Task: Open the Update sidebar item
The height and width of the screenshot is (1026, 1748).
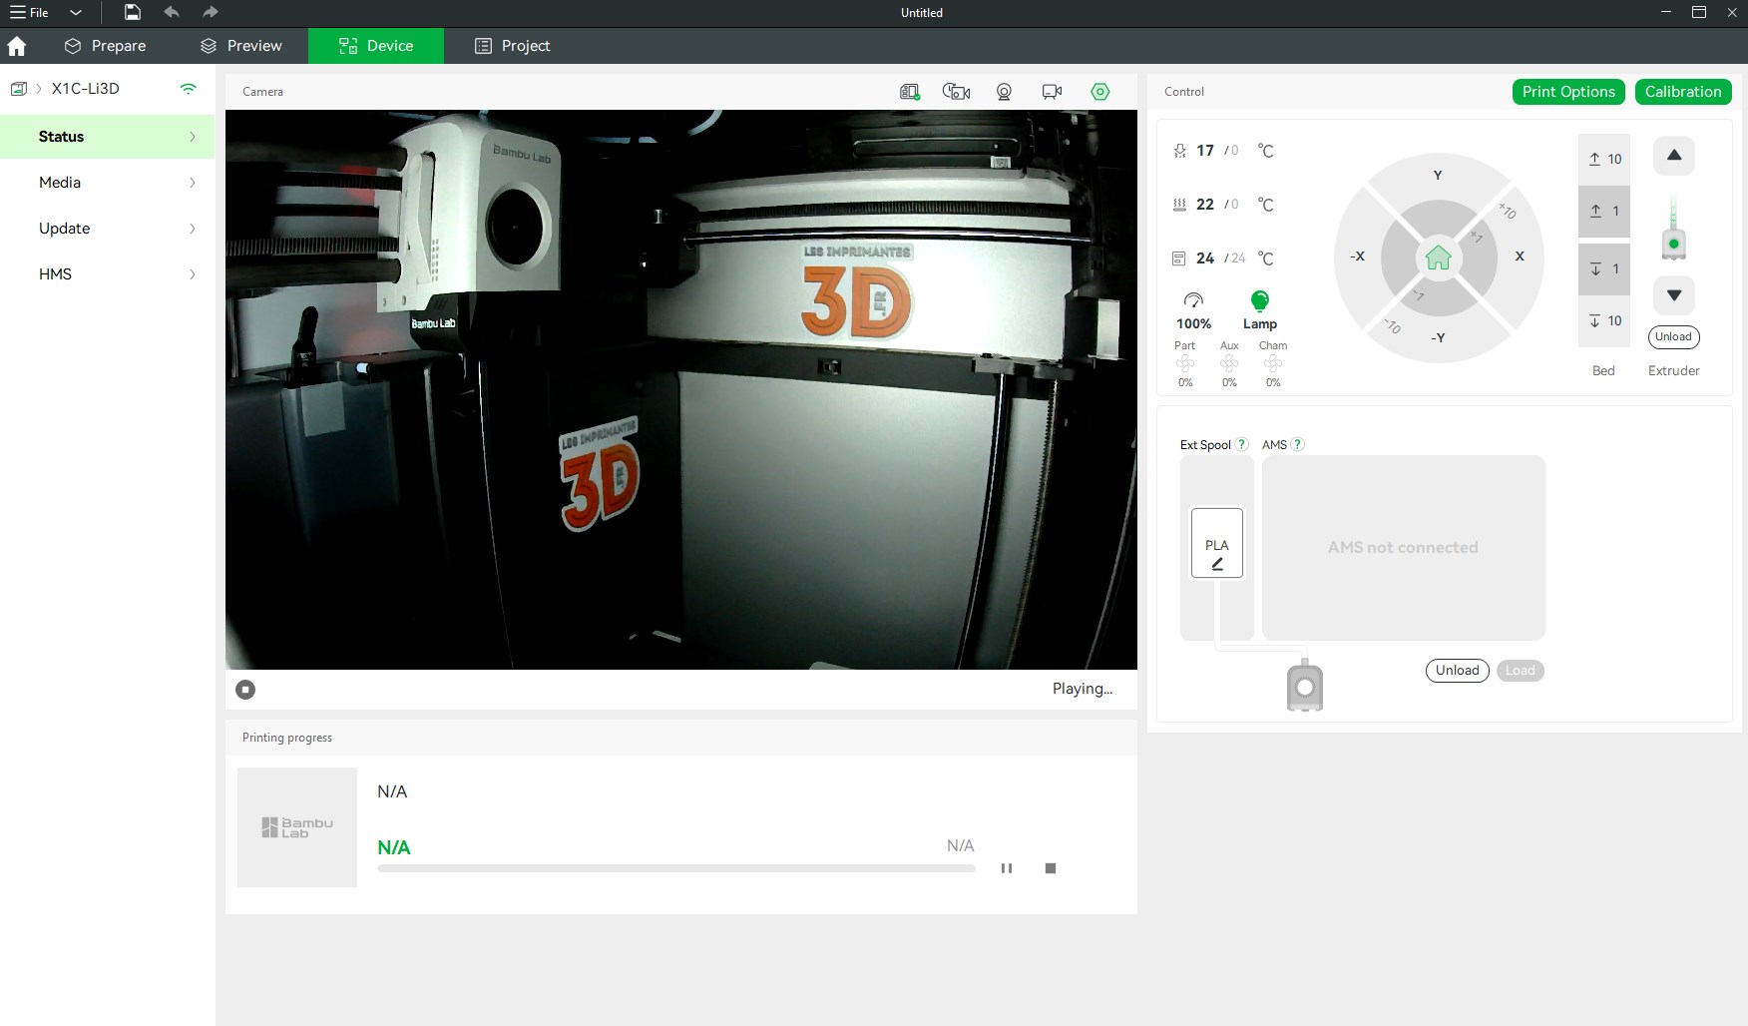Action: pyautogui.click(x=108, y=229)
